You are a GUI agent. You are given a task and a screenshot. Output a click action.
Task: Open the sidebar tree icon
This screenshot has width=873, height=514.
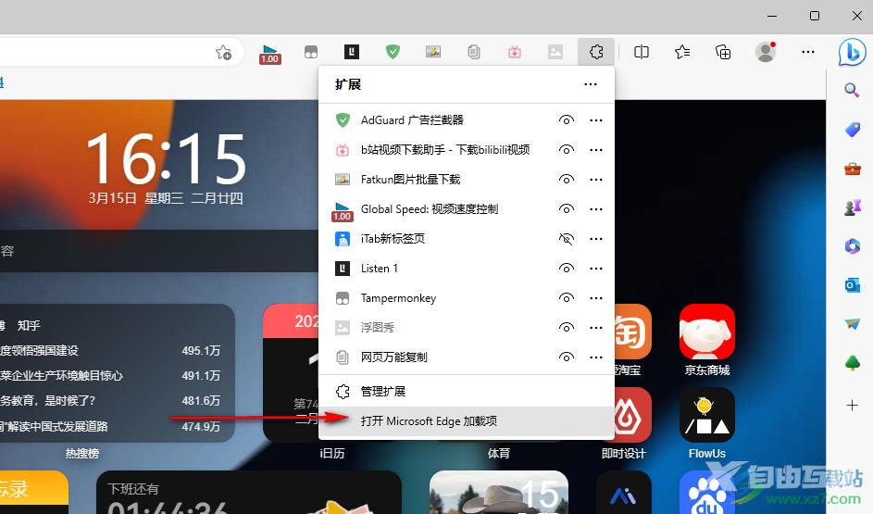point(852,362)
